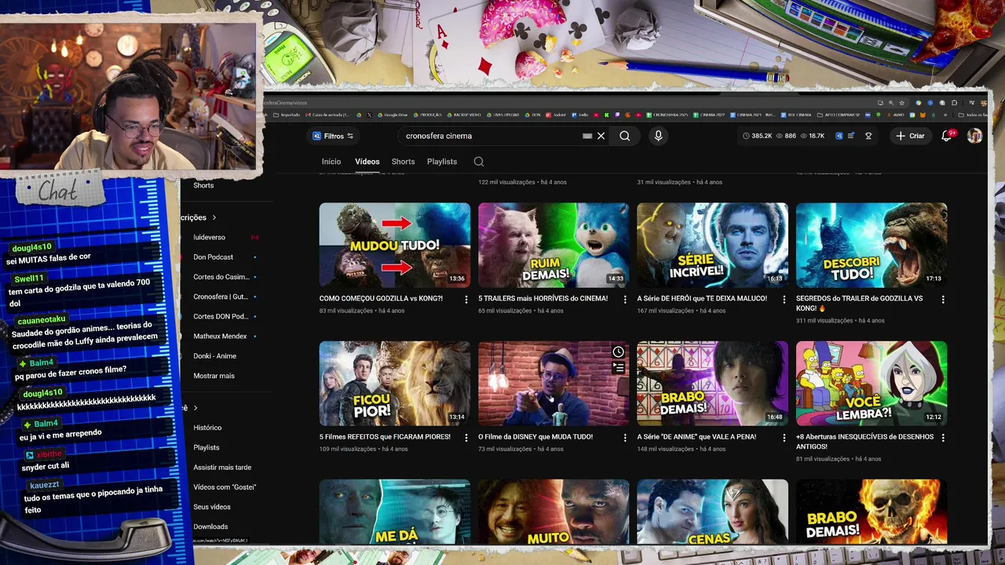Screen dimensions: 1005x565
Task: Add Disney video to queue icon
Action: 618,367
